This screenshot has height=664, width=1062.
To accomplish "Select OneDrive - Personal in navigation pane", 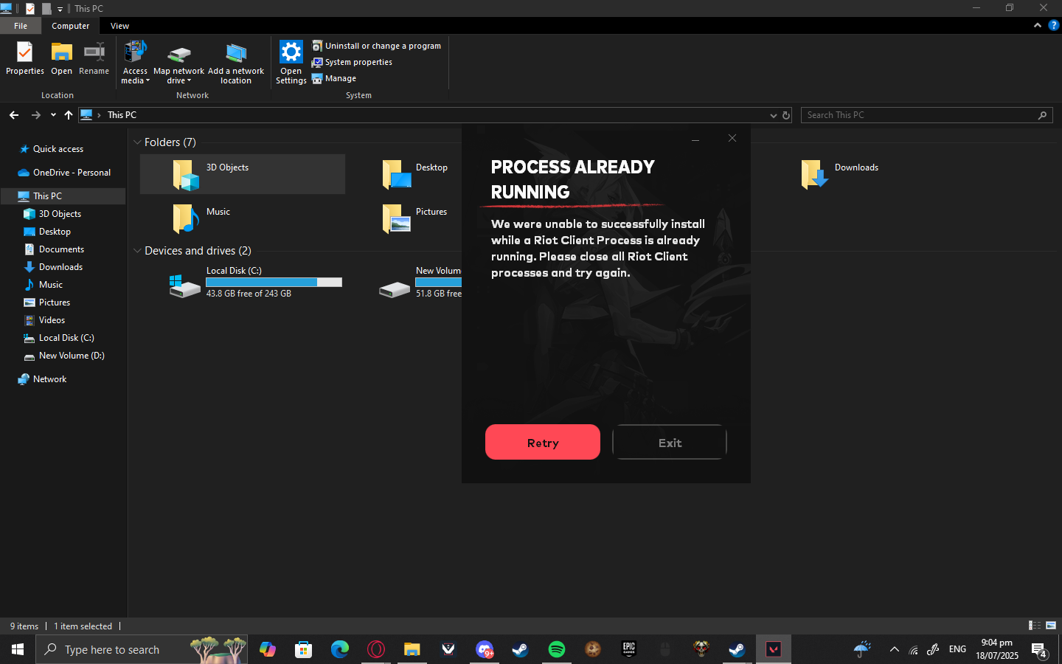I will point(72,173).
